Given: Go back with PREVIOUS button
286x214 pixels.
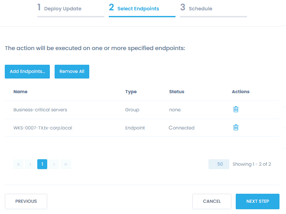Looking at the screenshot, I should [26, 201].
